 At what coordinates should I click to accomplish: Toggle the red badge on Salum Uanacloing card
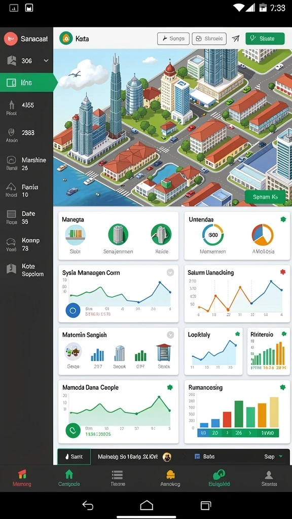tap(283, 272)
